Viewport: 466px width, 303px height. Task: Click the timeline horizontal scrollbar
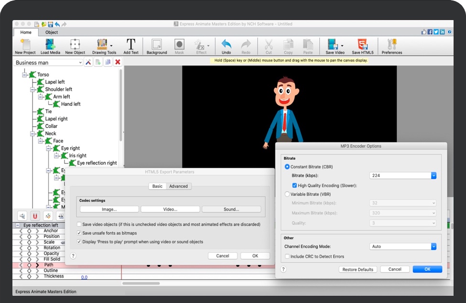141,283
